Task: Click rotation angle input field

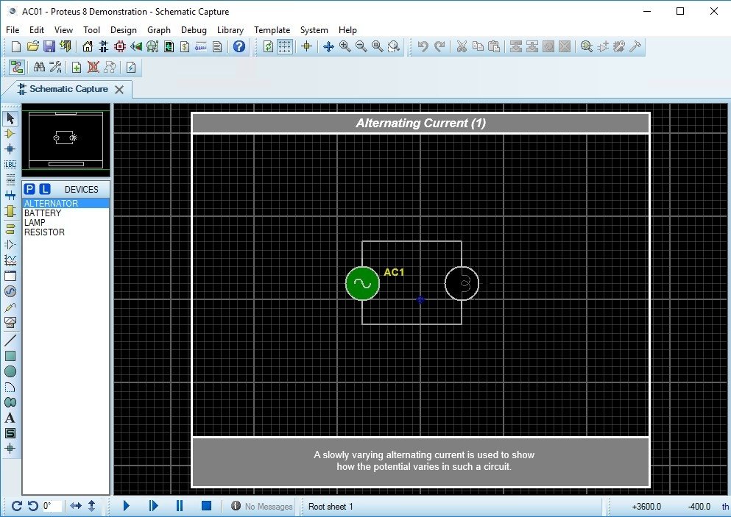Action: pos(52,506)
